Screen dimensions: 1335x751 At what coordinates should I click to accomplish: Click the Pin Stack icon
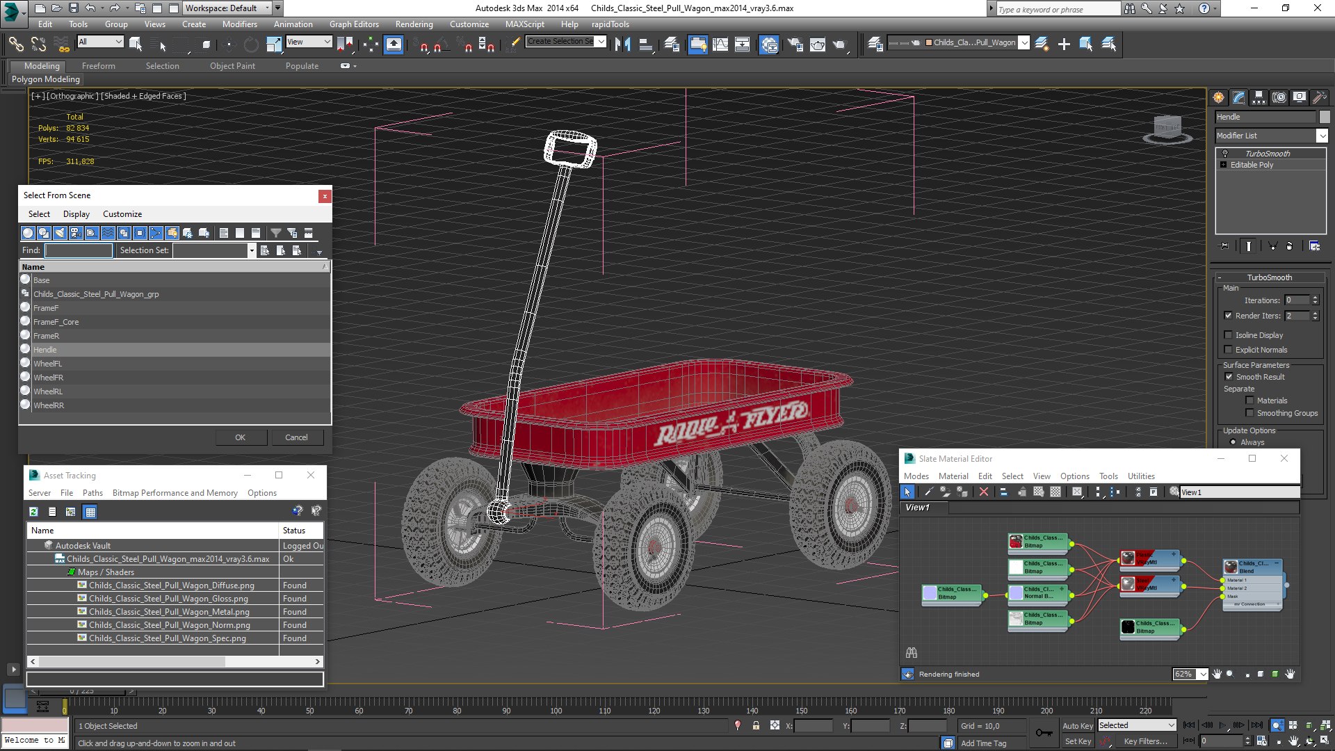1224,246
